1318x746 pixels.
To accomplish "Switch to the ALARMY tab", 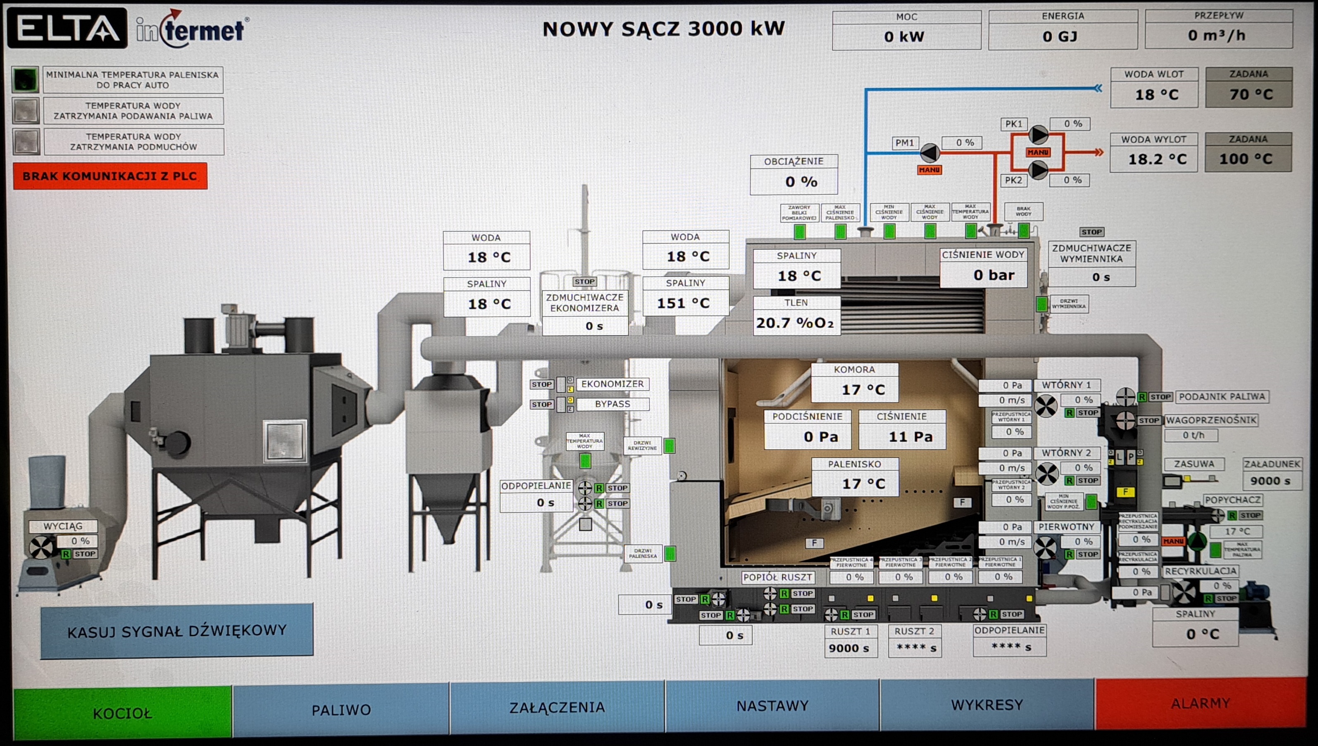I will pyautogui.click(x=1200, y=703).
